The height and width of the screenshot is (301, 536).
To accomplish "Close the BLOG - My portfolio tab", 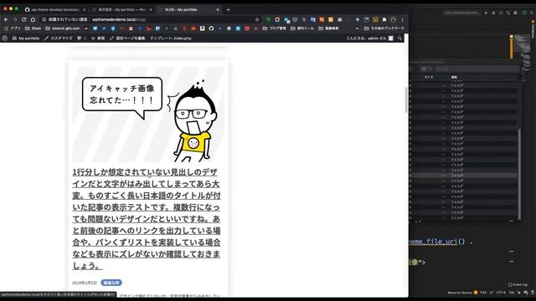I will tap(218, 9).
